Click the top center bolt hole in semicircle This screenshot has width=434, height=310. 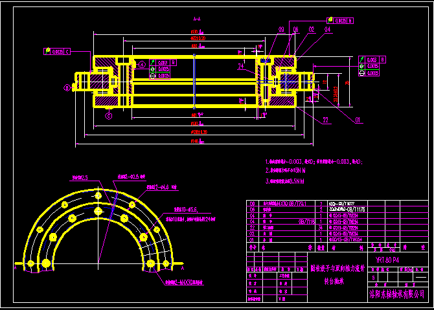[x=98, y=195]
